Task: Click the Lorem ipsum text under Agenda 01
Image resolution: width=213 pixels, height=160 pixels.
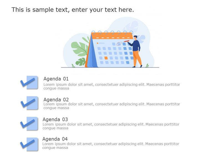Action: (111, 86)
